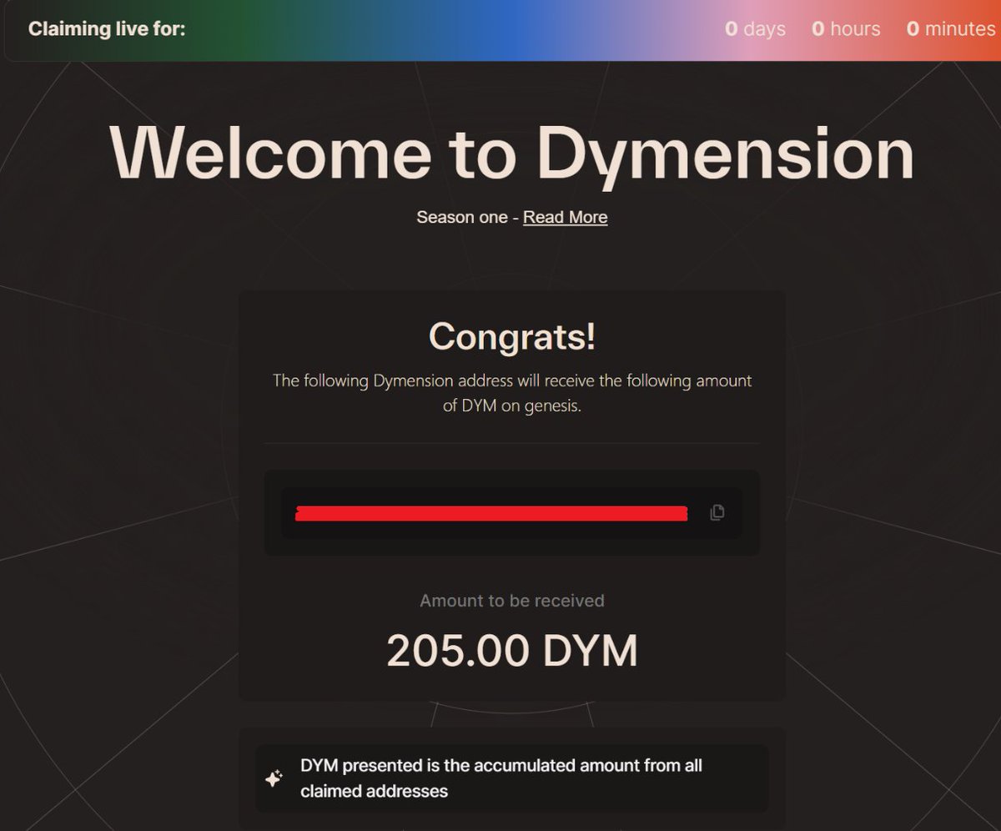
Task: Click the 205.00 DYM amount text
Action: 511,650
